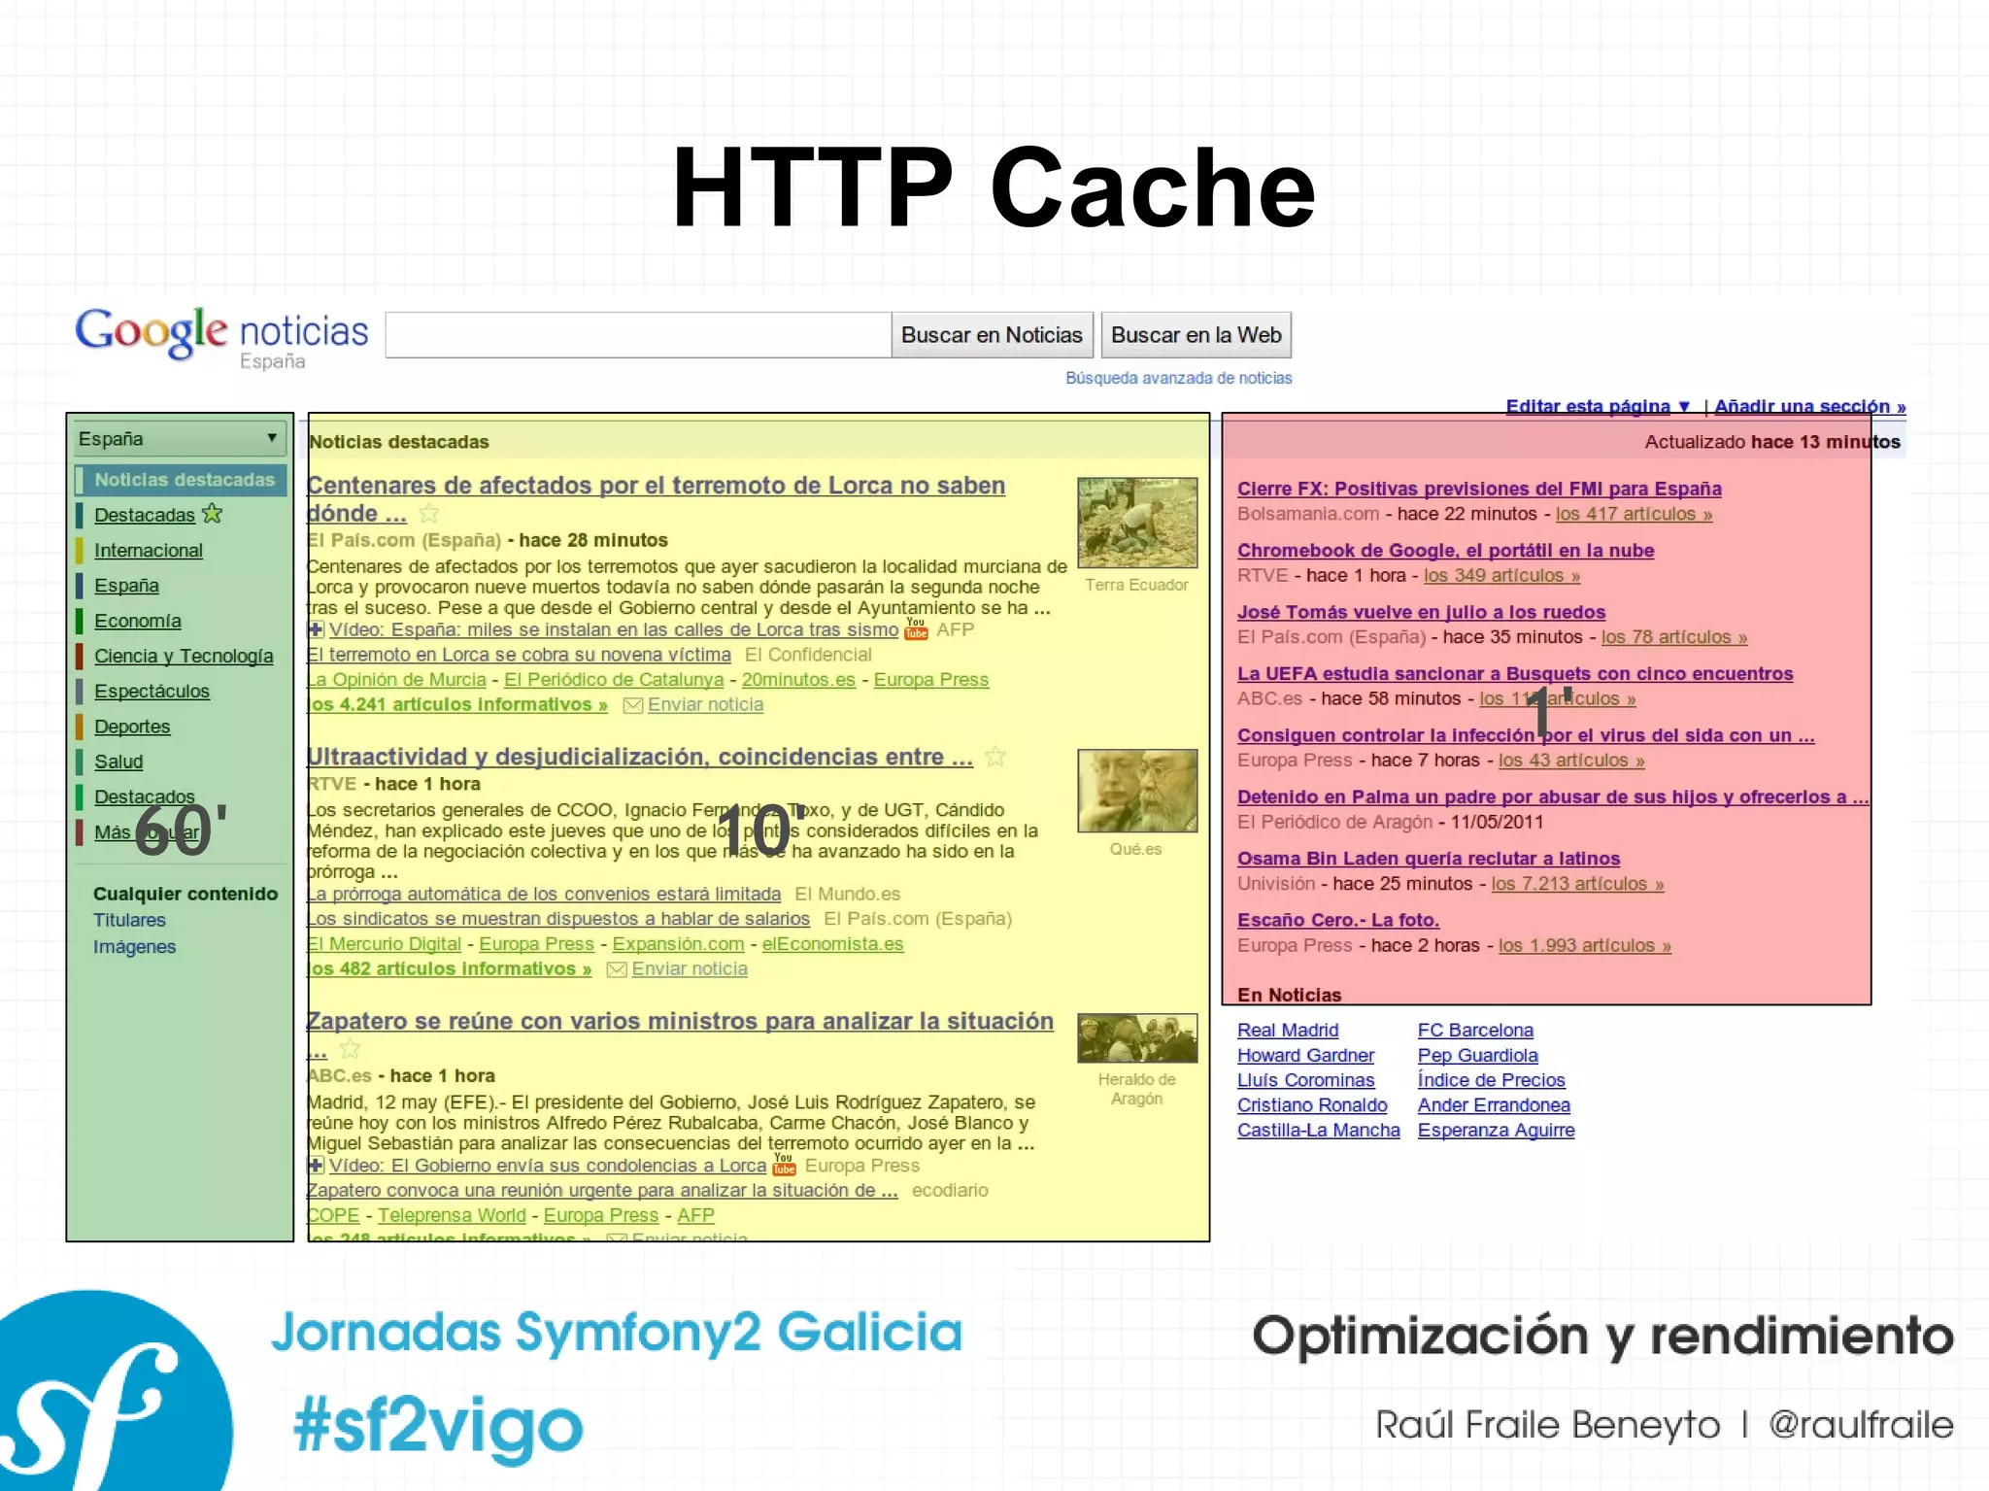Expand the Vídeo España Lorca plus icon
Screen dimensions: 1989x1491
[316, 629]
